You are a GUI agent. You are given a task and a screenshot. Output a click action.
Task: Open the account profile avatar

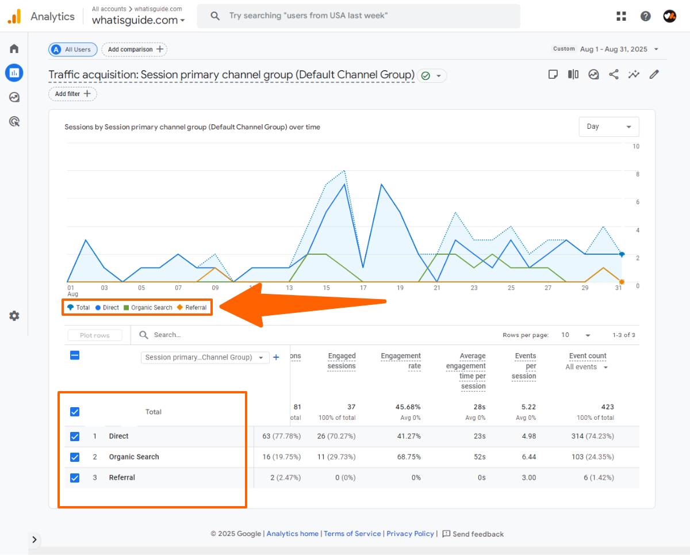669,16
